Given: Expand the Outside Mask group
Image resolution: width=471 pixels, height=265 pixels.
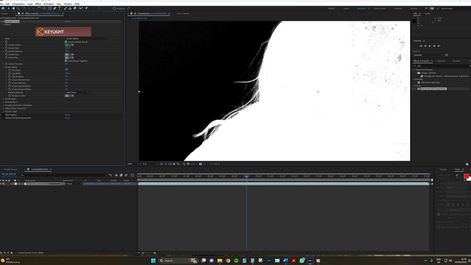Looking at the screenshot, I should coord(3,102).
